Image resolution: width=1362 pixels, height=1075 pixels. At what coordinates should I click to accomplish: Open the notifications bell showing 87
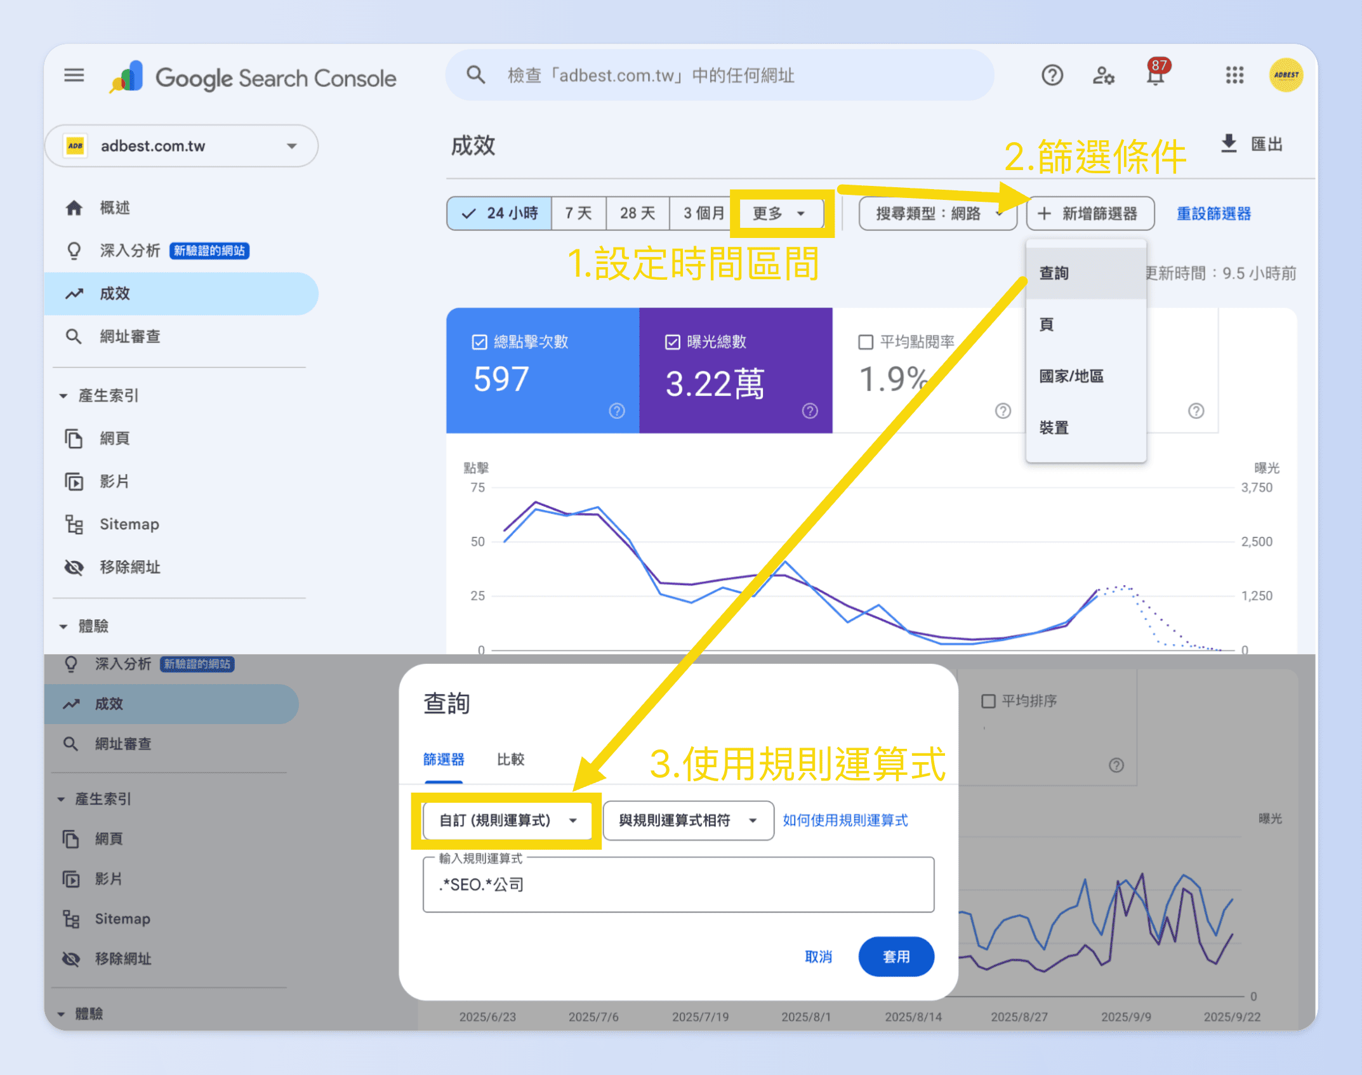pyautogui.click(x=1155, y=74)
